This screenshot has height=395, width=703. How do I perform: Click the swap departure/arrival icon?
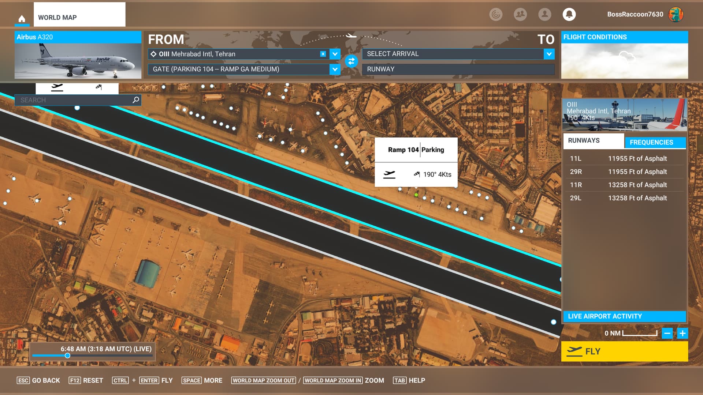coord(351,61)
